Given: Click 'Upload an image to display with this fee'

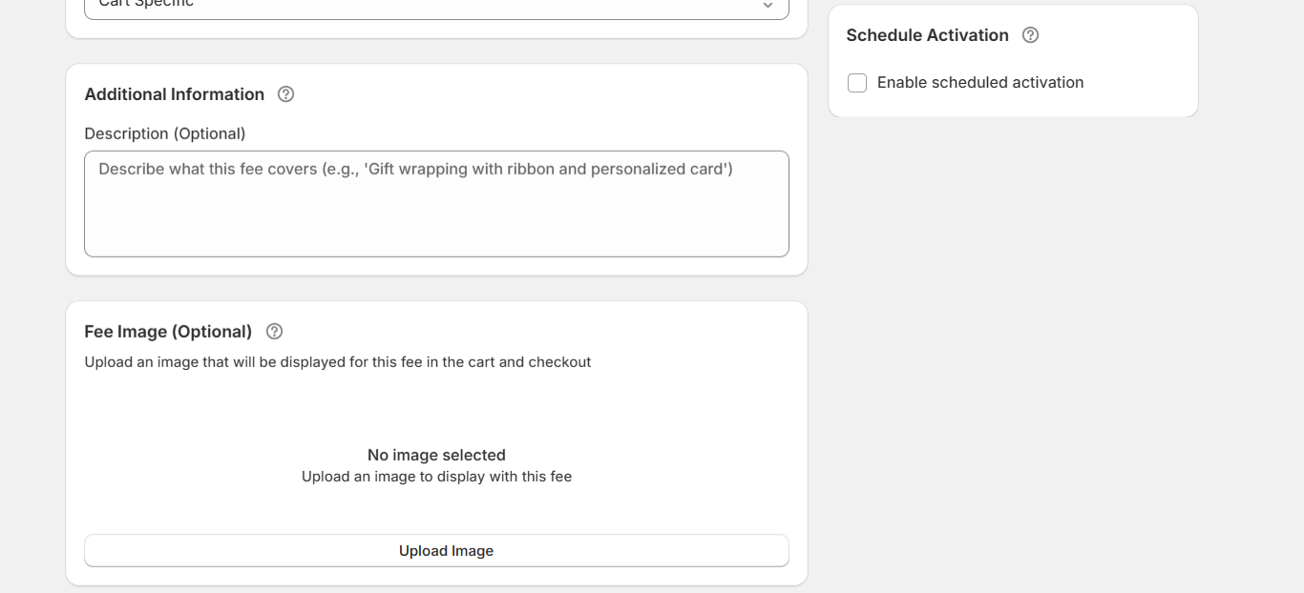Looking at the screenshot, I should point(436,477).
